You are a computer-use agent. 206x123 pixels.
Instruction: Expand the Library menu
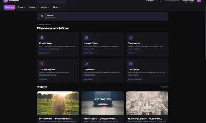tap(33, 7)
